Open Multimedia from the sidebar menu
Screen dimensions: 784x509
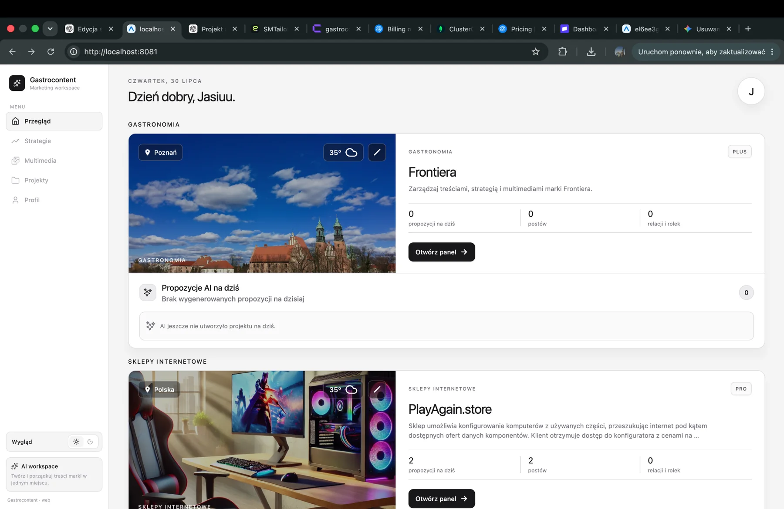click(54, 161)
